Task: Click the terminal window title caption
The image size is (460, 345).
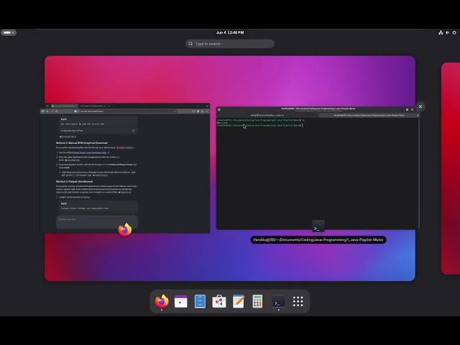Action: 318,240
